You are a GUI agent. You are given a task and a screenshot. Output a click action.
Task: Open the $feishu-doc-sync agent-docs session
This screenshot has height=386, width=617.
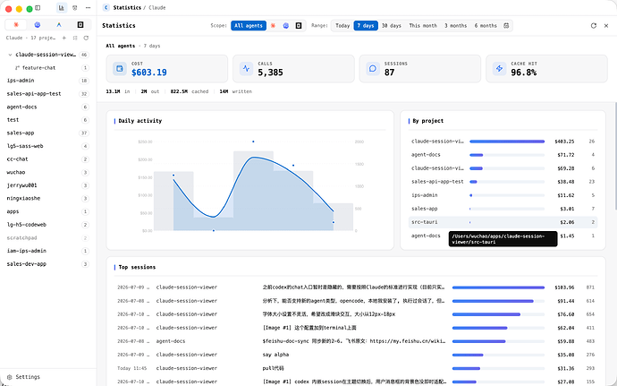point(356,341)
